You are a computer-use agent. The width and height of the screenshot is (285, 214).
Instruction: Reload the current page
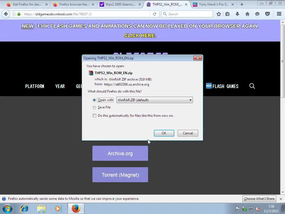[x=155, y=14]
